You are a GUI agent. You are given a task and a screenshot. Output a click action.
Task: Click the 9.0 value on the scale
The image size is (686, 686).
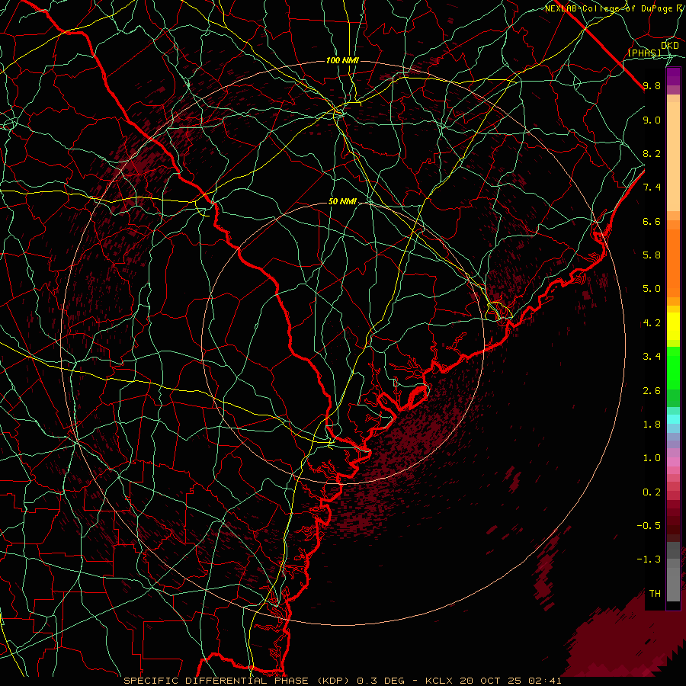point(652,120)
